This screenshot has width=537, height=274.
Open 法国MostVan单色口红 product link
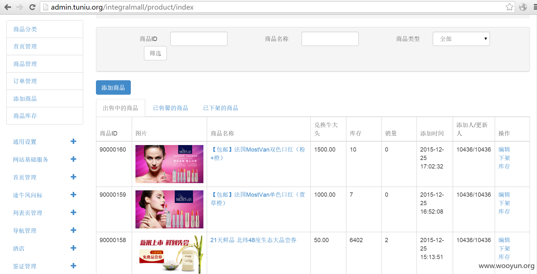coord(258,199)
